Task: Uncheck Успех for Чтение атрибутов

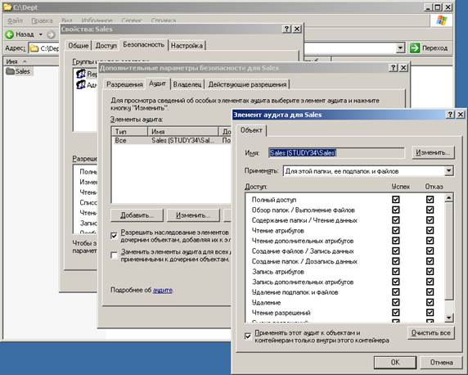Action: 396,230
